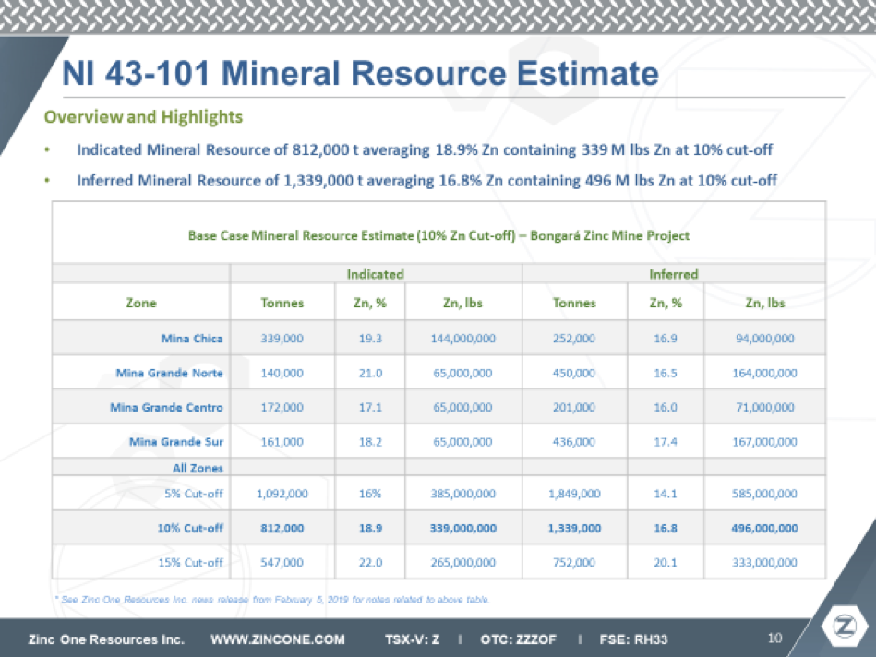Click the 'Zn, %' header under Inferred
Image resolution: width=876 pixels, height=657 pixels.
point(666,303)
